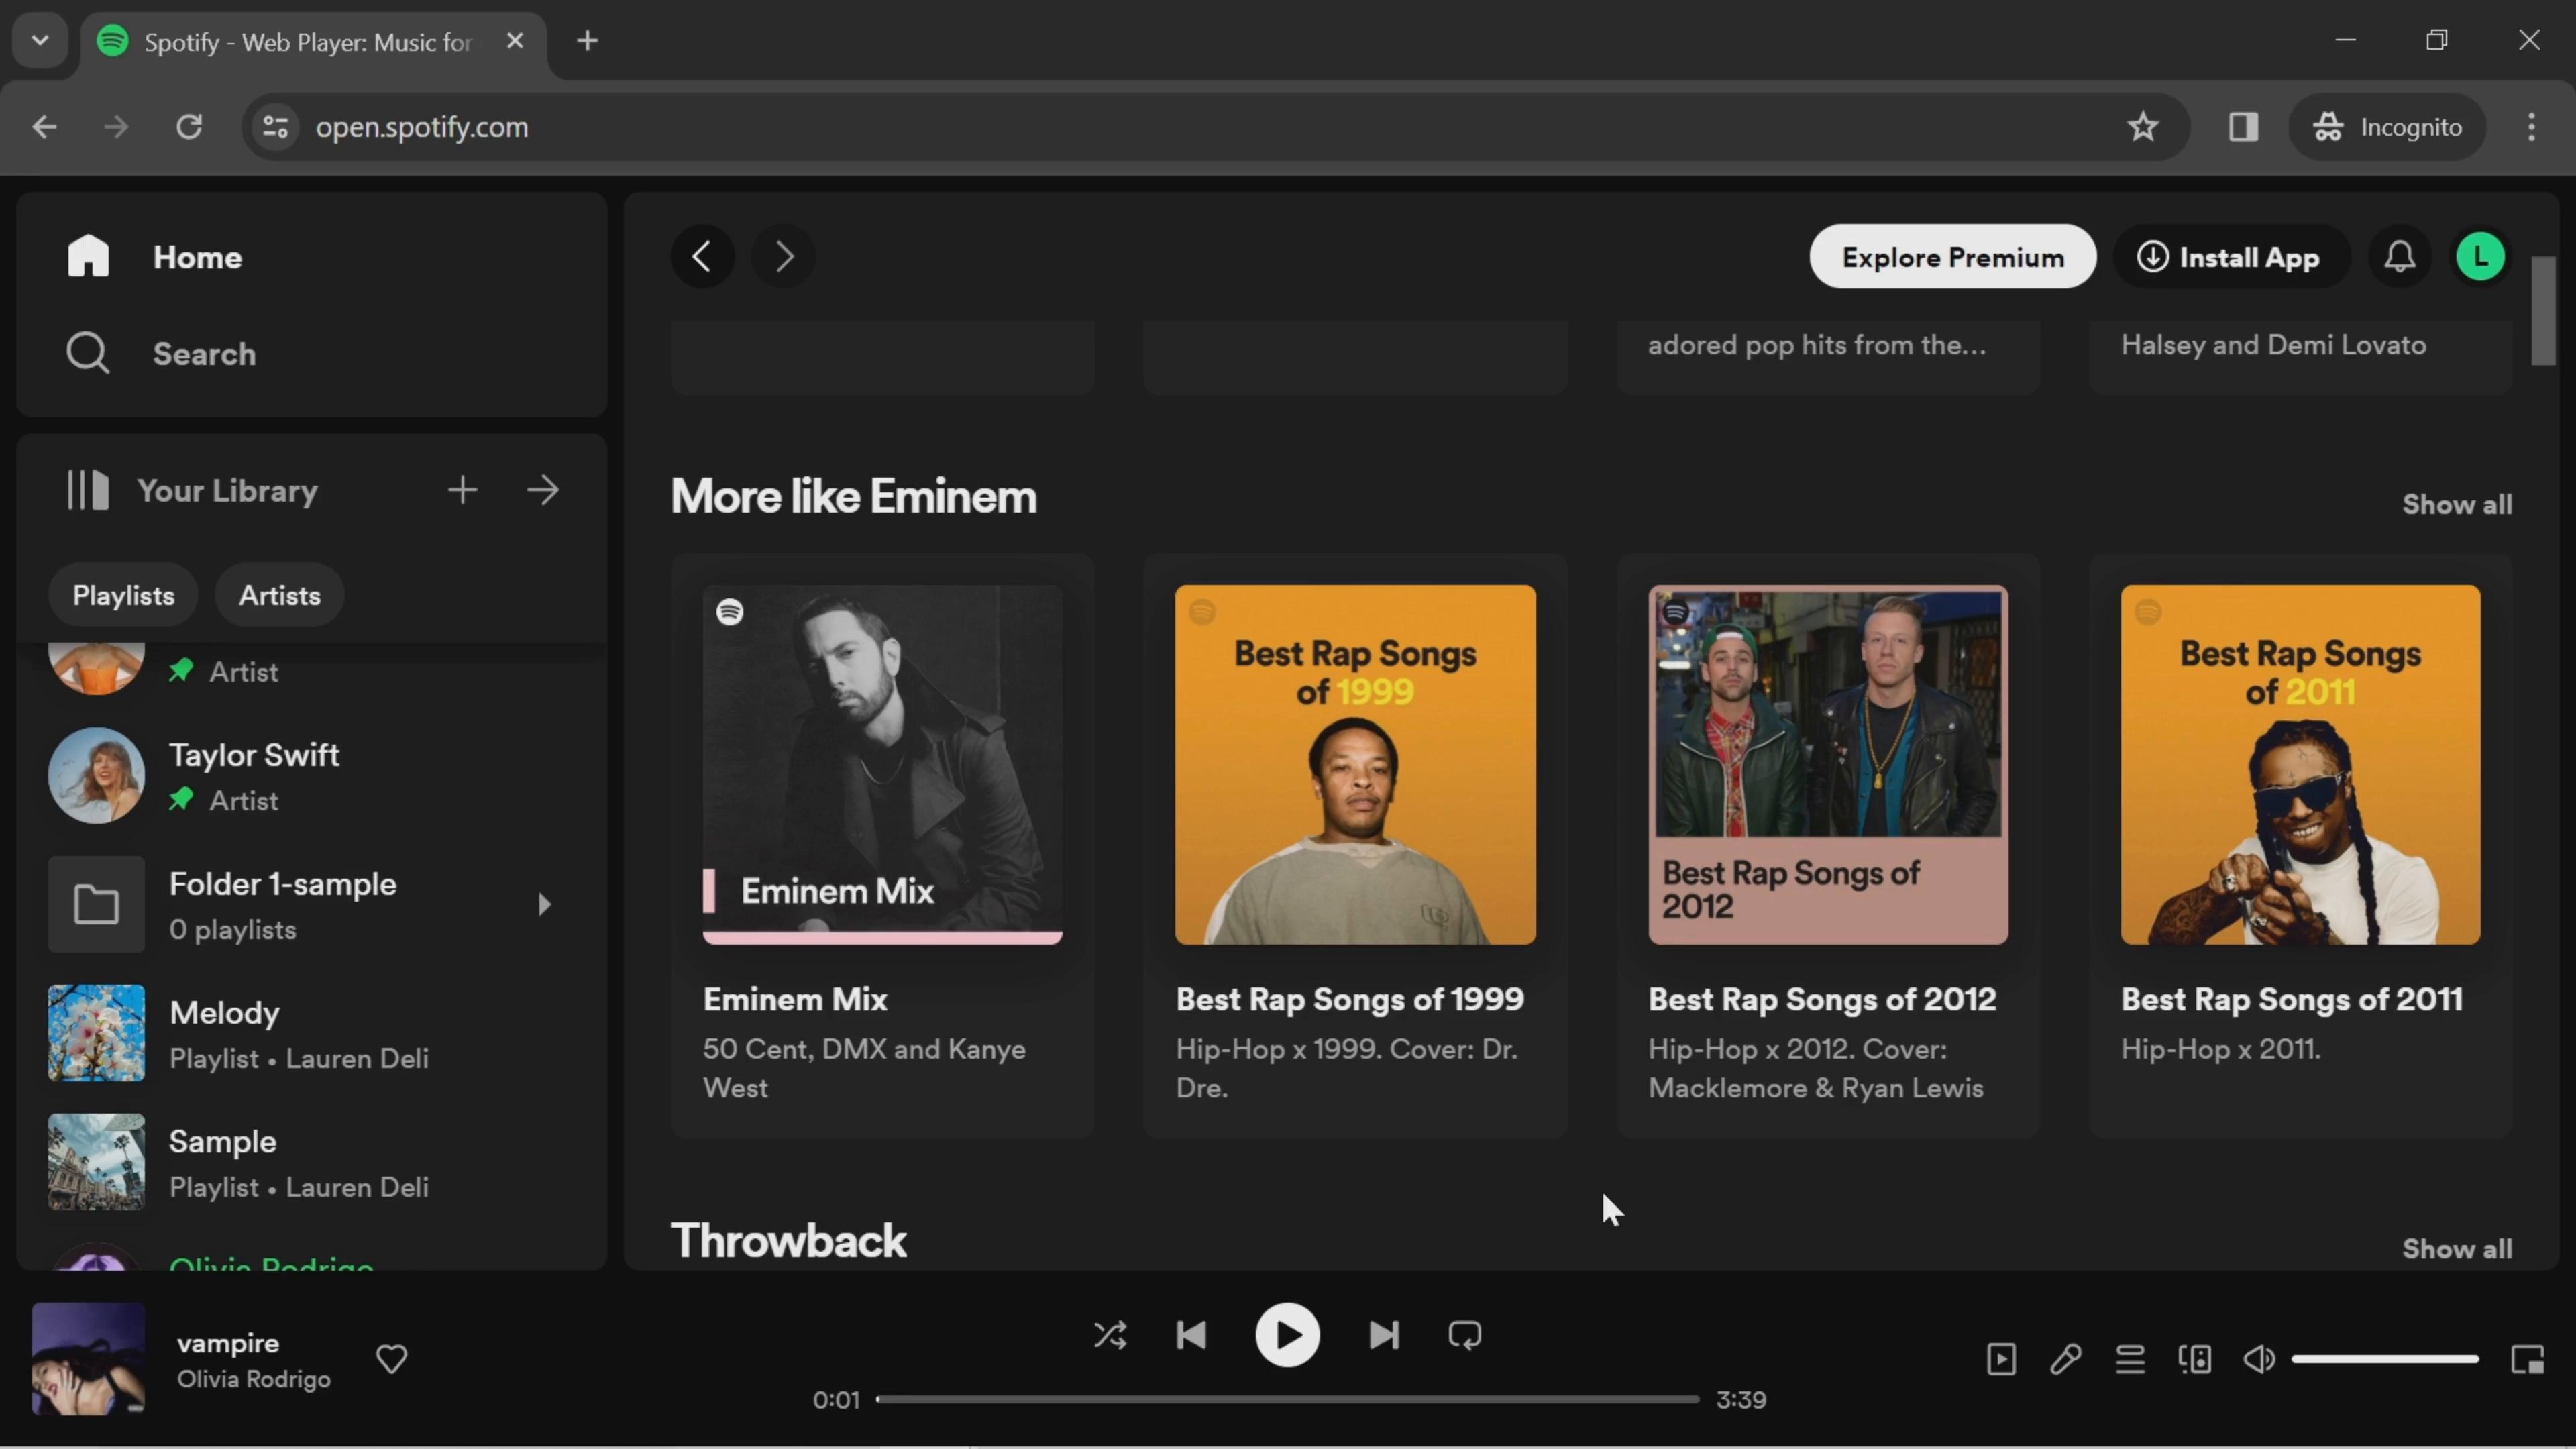Click the Install App button

coord(2231,256)
